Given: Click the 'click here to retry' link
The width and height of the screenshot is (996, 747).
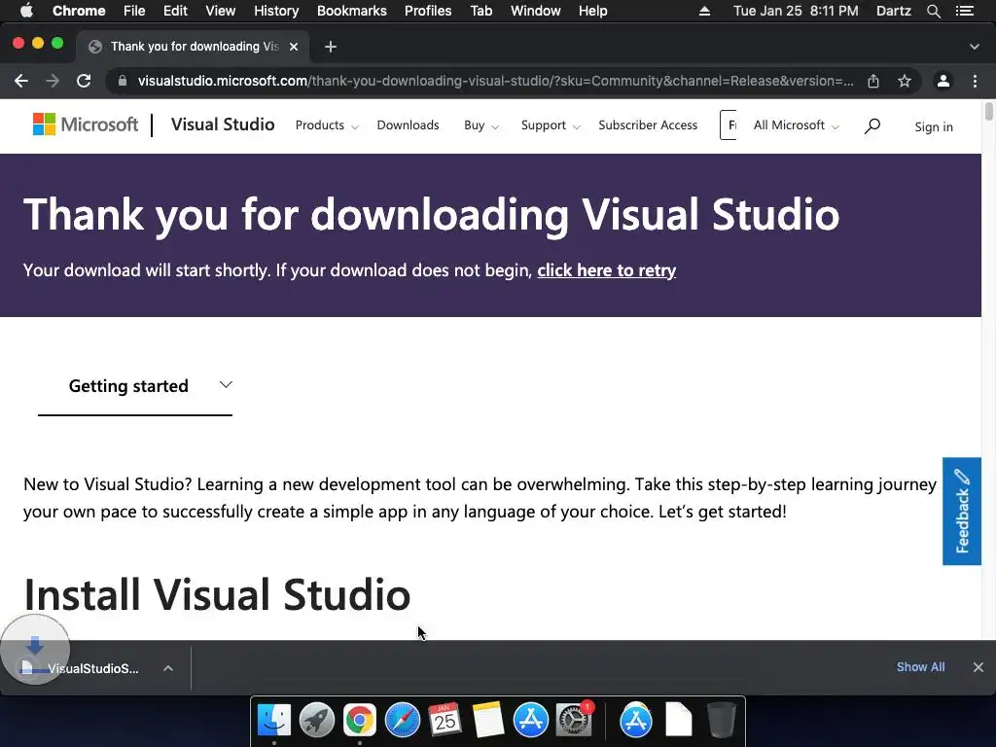Looking at the screenshot, I should coord(607,270).
